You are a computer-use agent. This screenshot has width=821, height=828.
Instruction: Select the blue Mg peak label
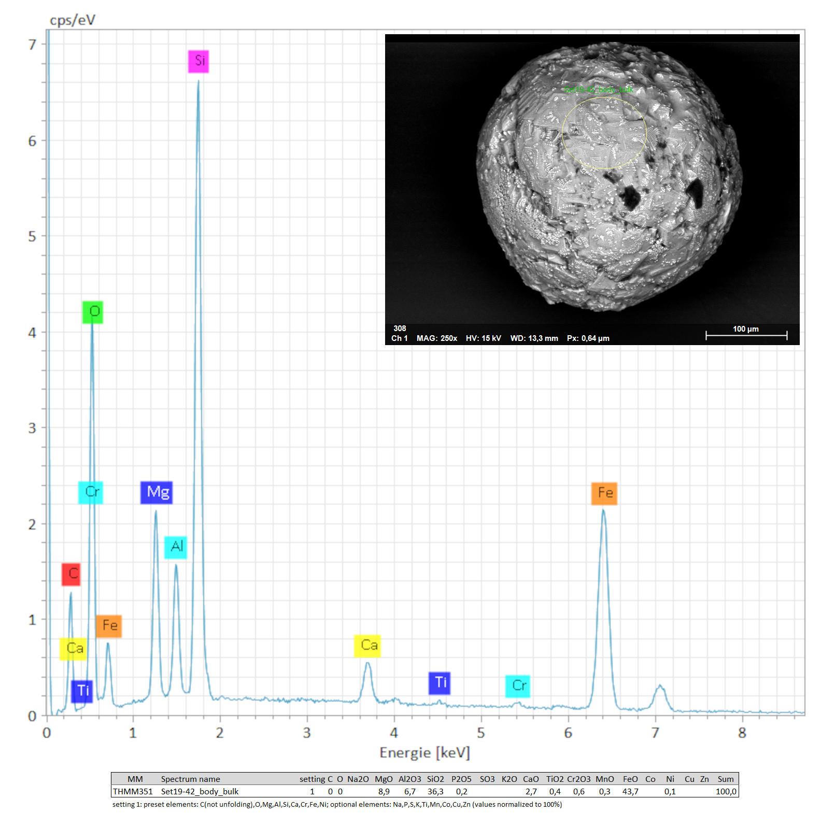157,492
